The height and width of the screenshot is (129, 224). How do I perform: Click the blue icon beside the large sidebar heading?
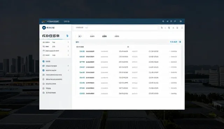(x=67, y=36)
